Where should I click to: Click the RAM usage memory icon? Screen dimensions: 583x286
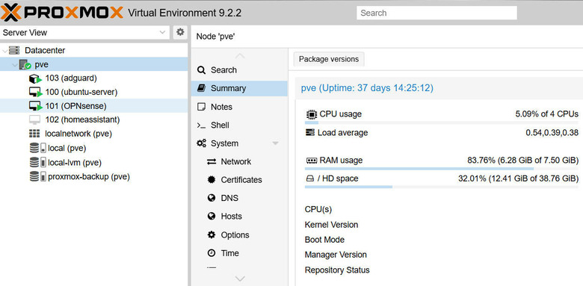point(312,161)
